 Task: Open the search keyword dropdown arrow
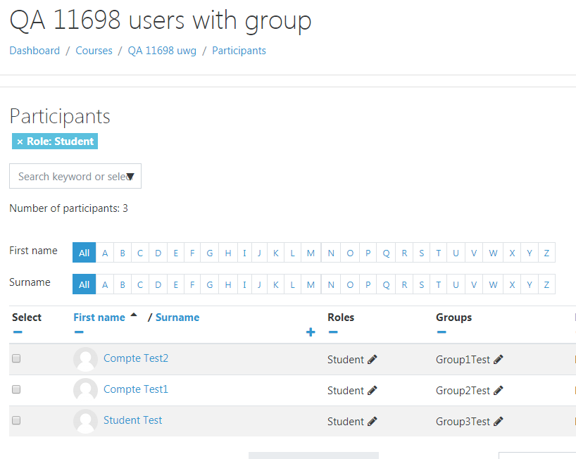(130, 177)
